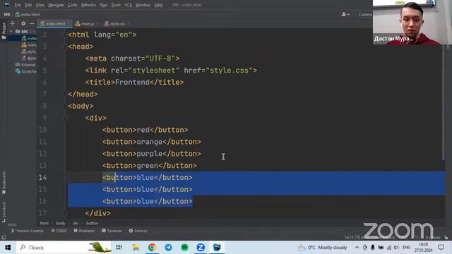Open Chrome from the taskbar
The height and width of the screenshot is (254, 452).
(152, 248)
